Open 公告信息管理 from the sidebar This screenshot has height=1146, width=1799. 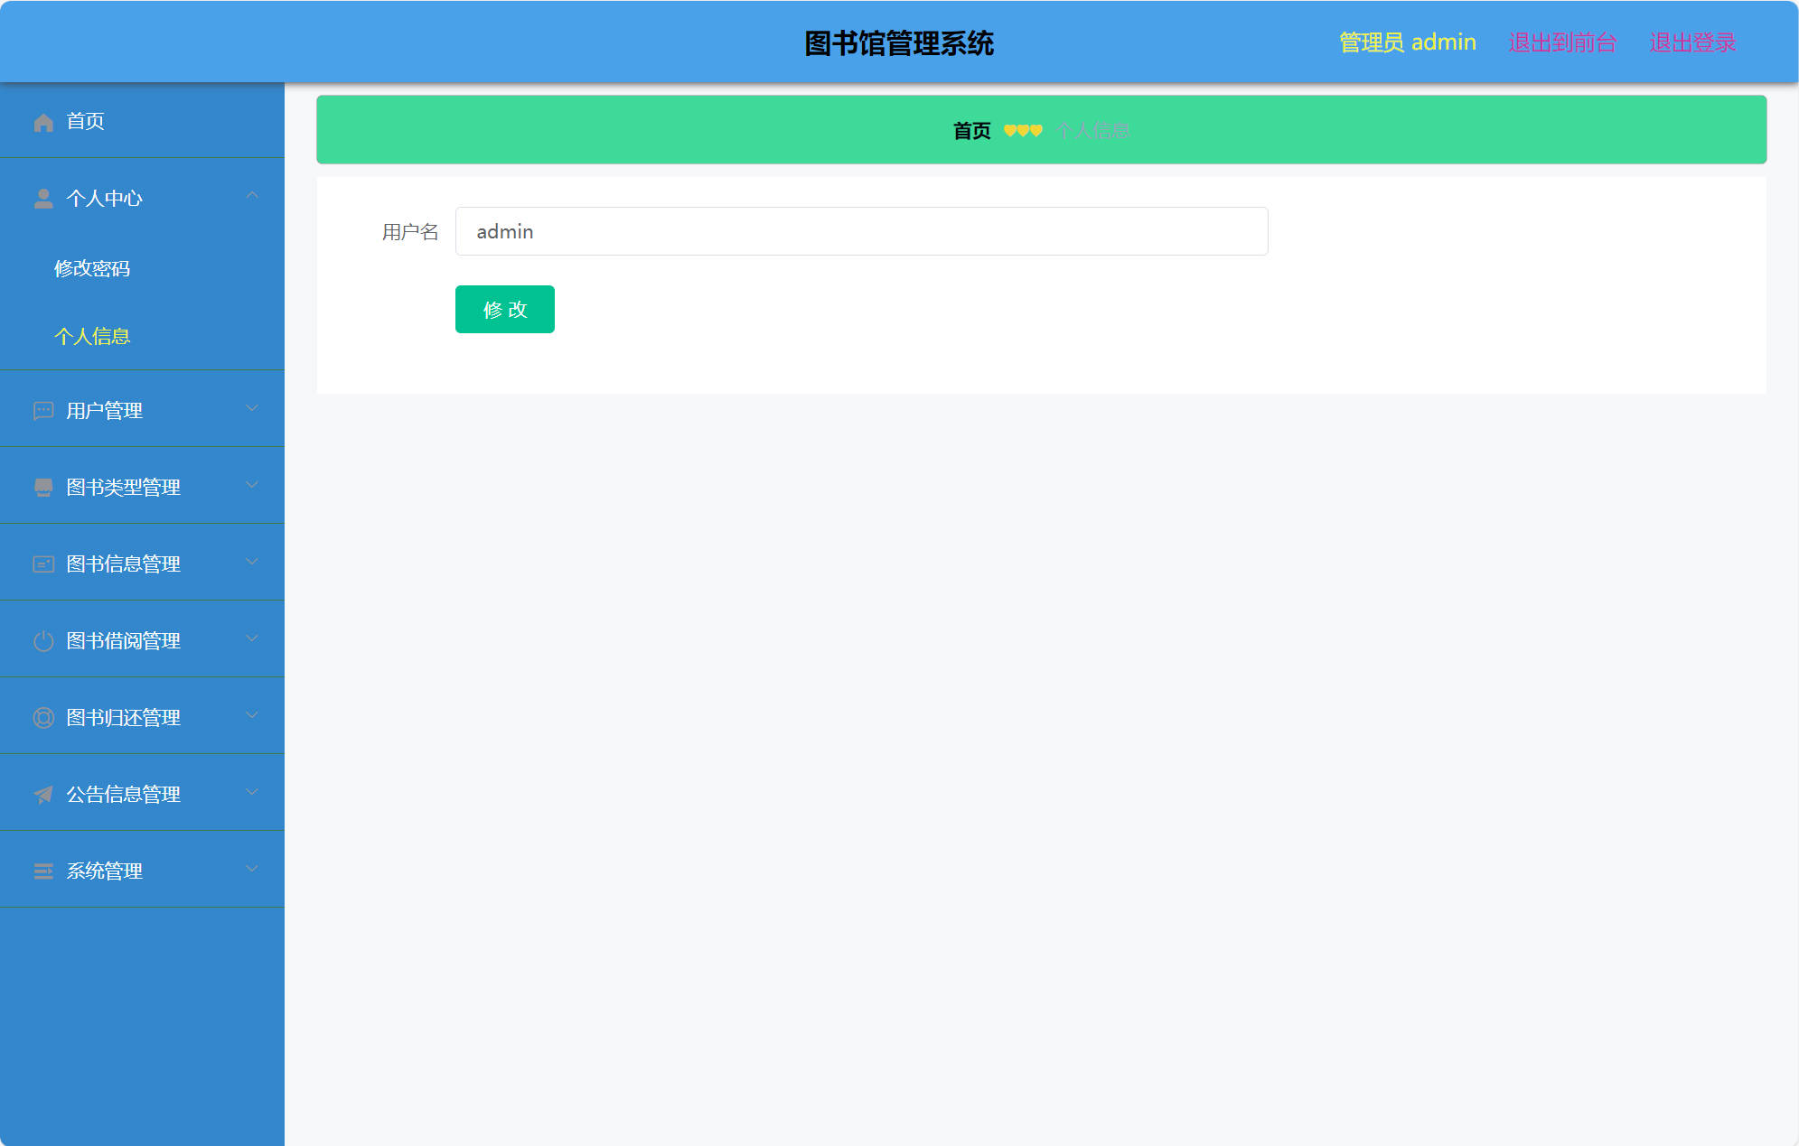[124, 794]
